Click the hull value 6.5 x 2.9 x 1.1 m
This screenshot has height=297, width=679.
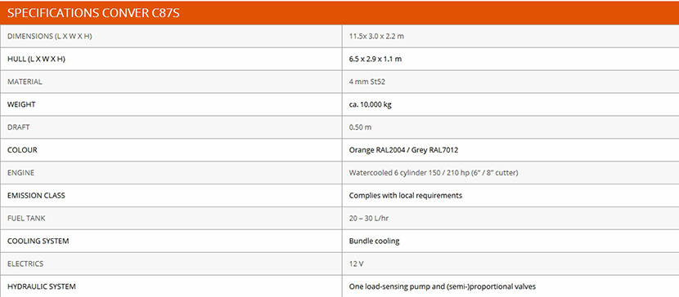click(x=375, y=59)
